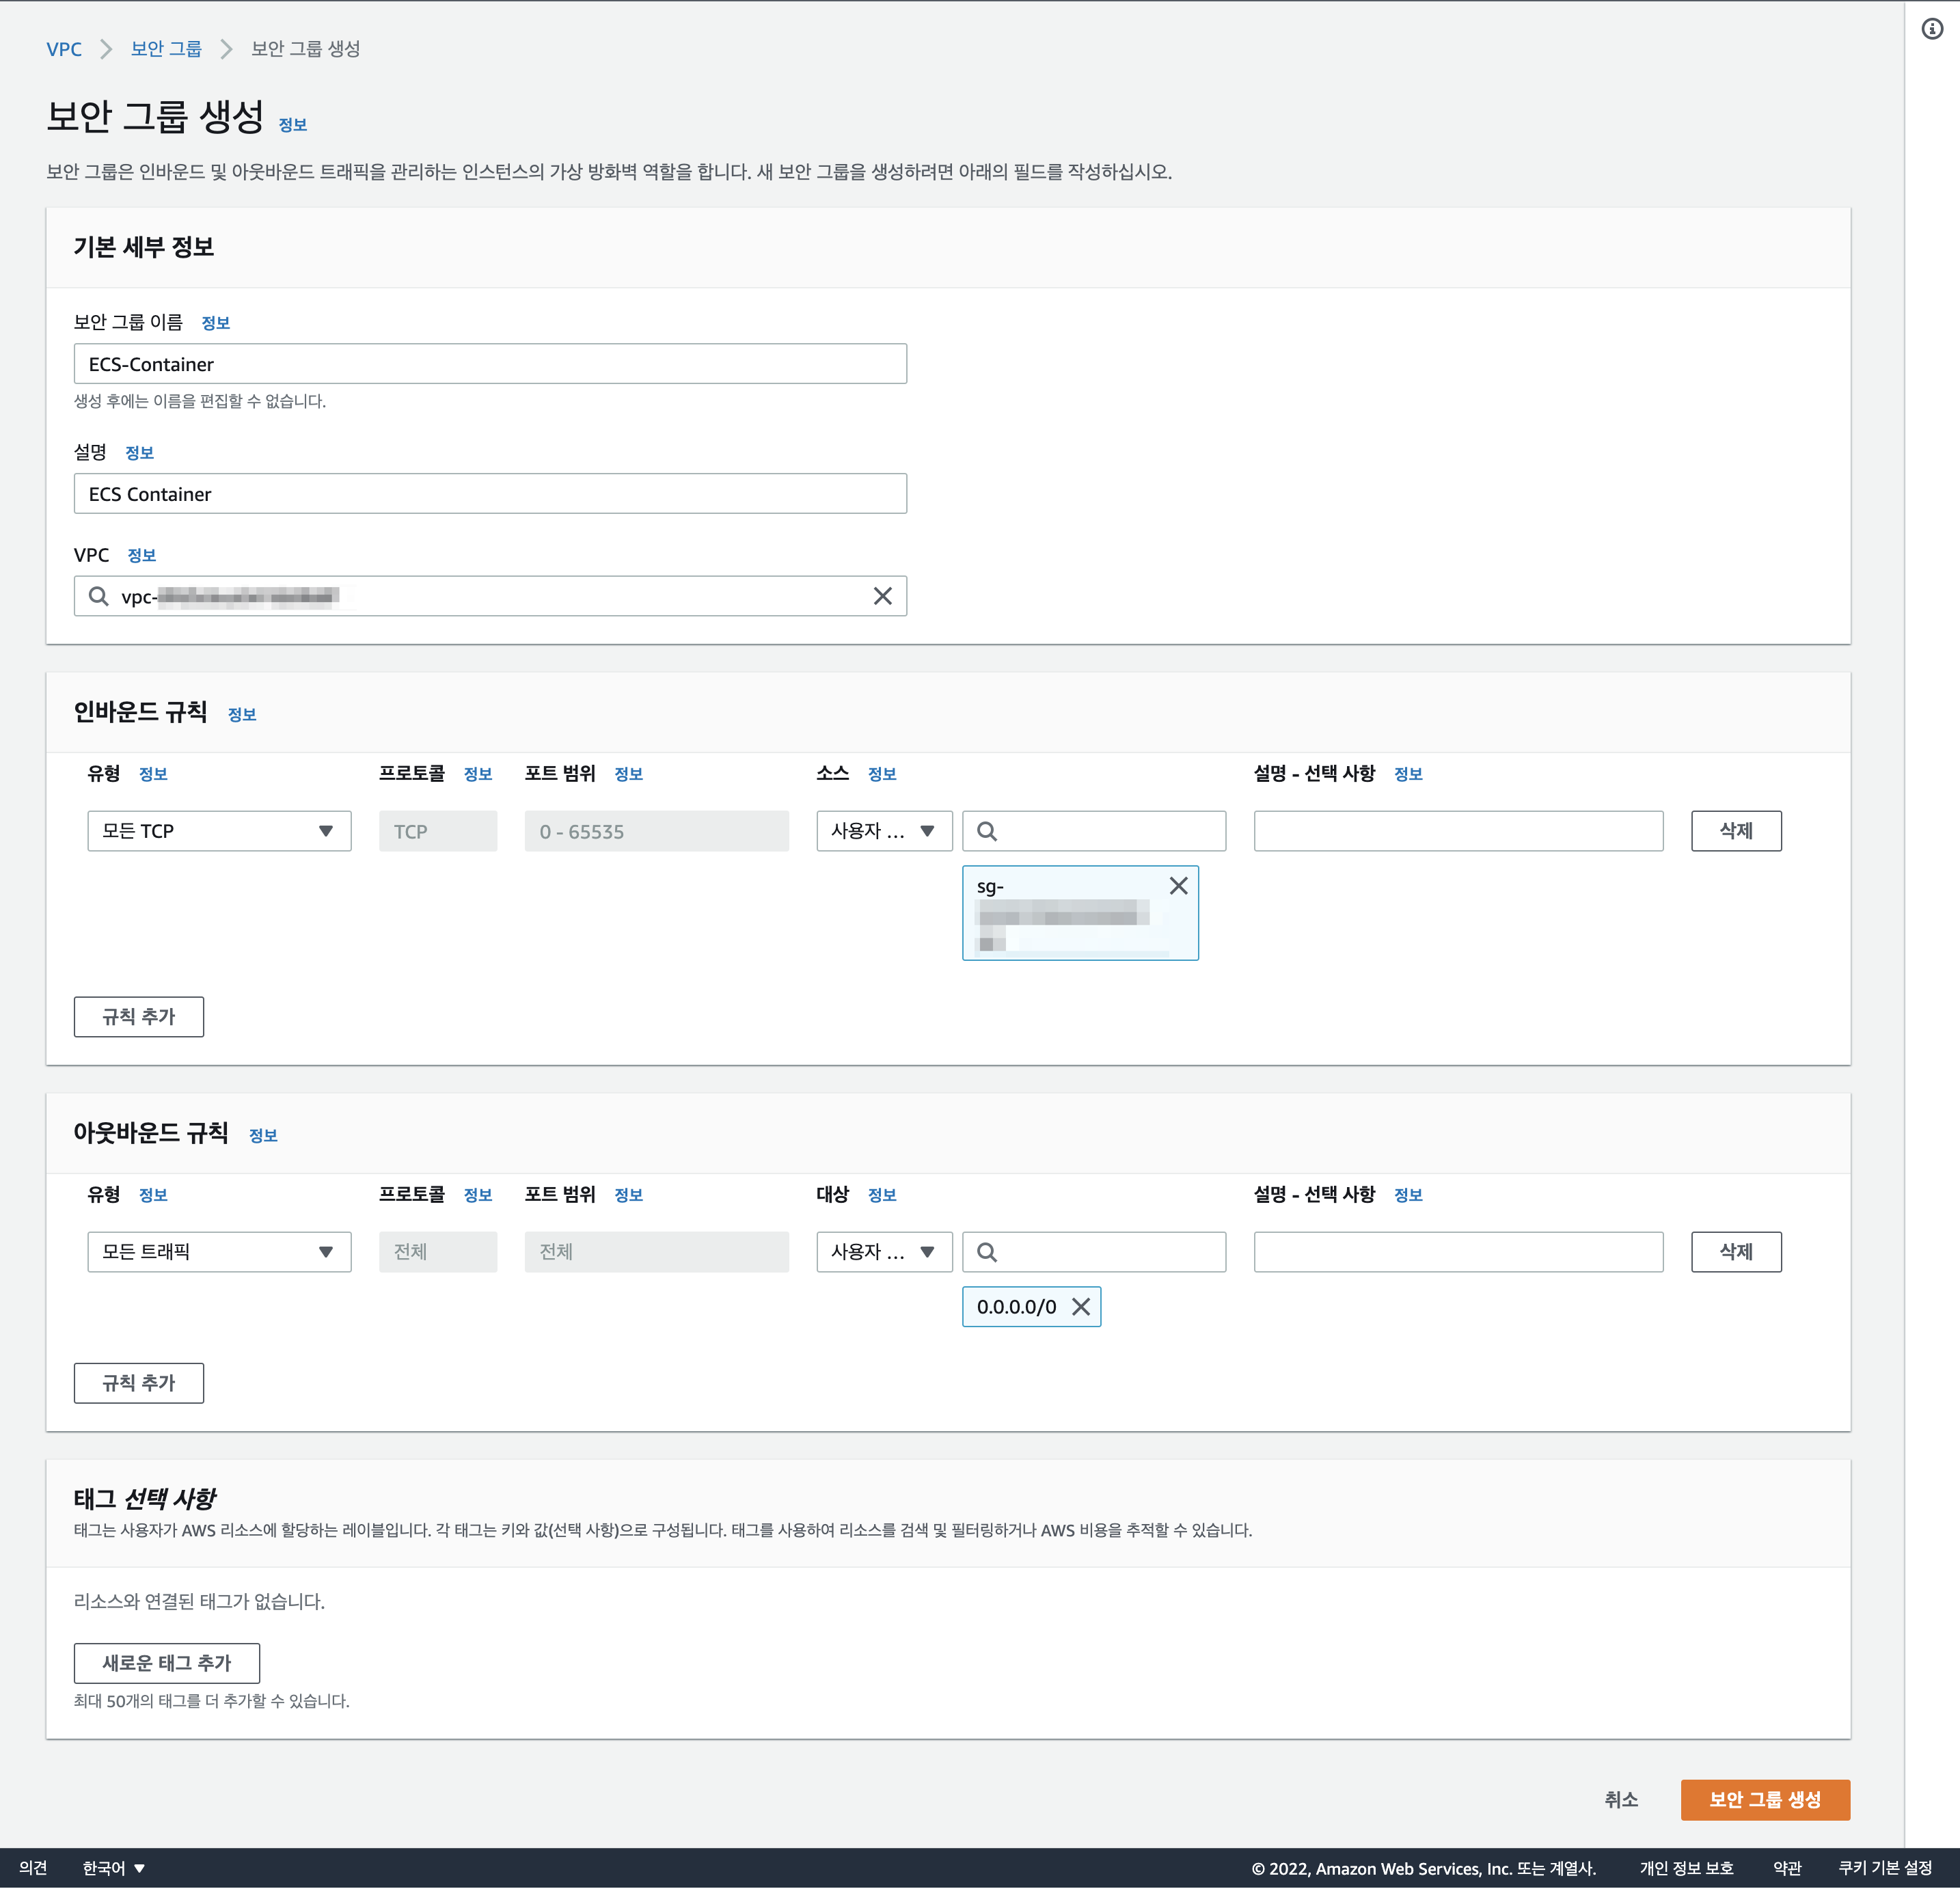The height and width of the screenshot is (1889, 1960).
Task: Open the outbound destination 사용자 dropdown
Action: coord(884,1252)
